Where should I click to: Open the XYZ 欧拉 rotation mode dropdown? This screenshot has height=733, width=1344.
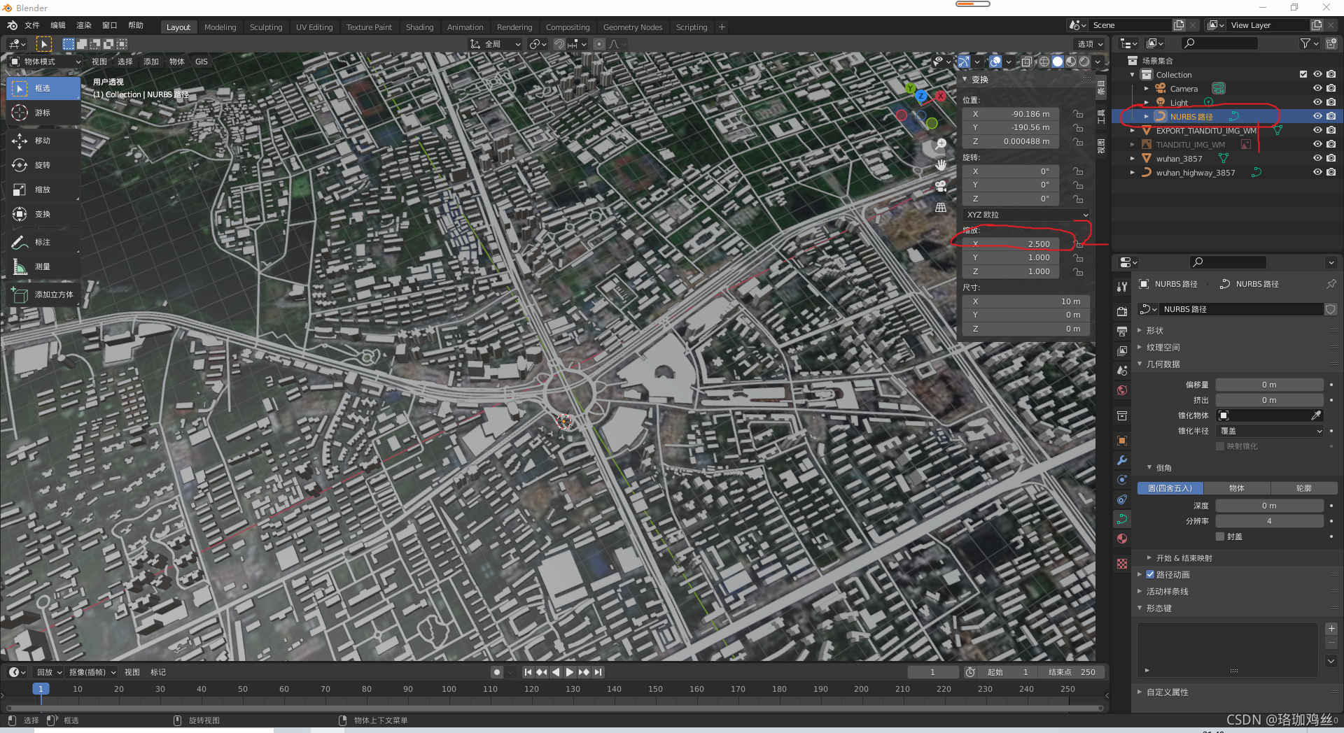point(1026,215)
